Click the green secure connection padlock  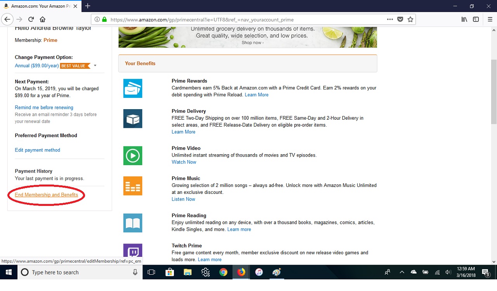click(x=104, y=19)
